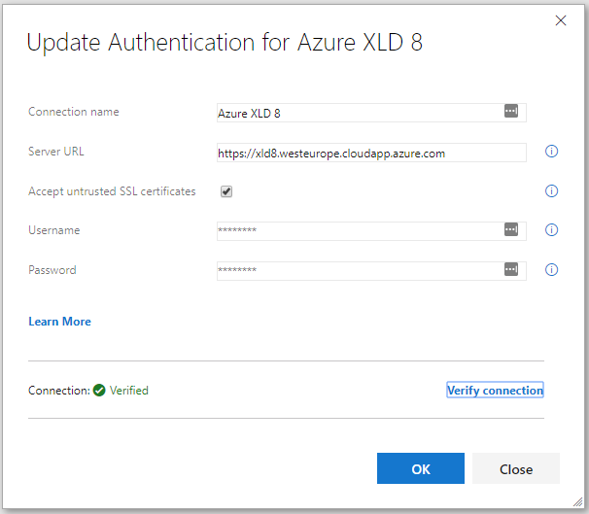Uncheck Accept untrusted SSL certificates checkbox
The width and height of the screenshot is (589, 514).
(226, 191)
